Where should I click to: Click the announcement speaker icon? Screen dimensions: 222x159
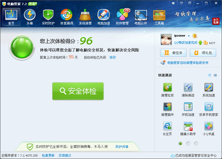coord(163,63)
